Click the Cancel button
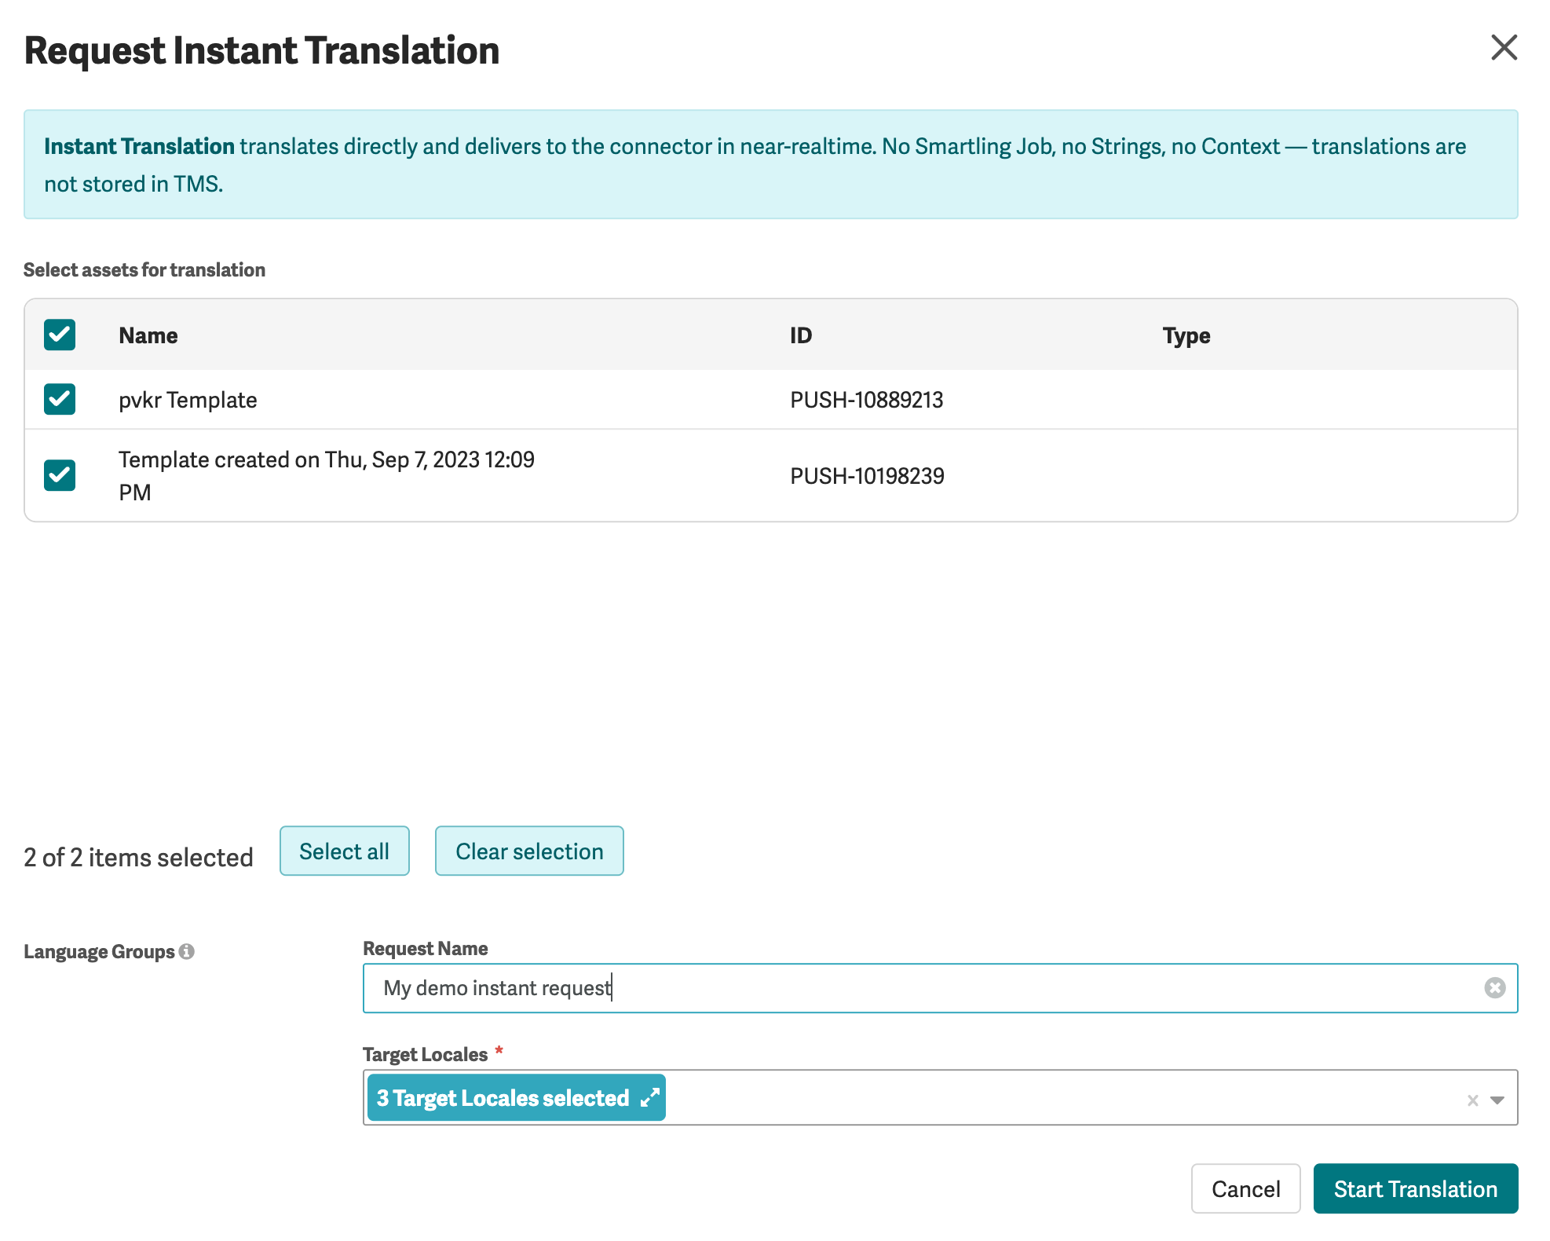This screenshot has height=1241, width=1550. click(1246, 1188)
